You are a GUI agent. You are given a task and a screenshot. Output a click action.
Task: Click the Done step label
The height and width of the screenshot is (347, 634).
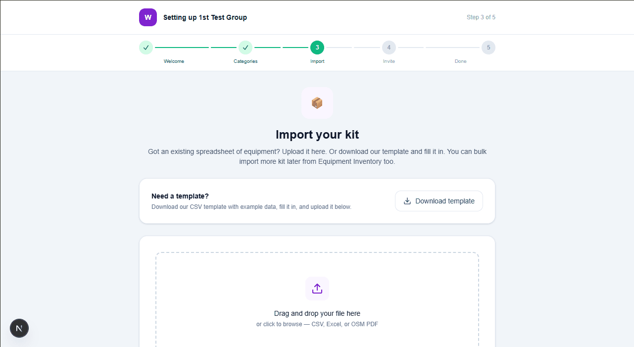coord(461,61)
